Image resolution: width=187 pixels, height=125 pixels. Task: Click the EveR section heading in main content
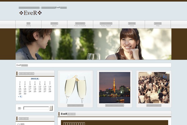68,114
